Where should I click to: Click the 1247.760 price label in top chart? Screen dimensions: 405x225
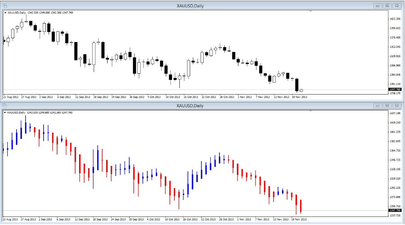[394, 90]
